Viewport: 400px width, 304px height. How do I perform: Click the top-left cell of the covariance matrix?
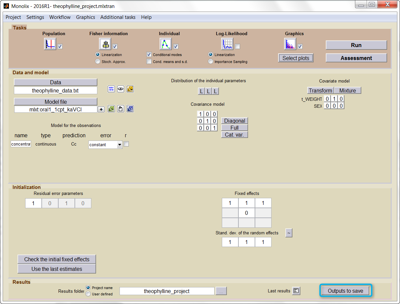click(x=200, y=114)
